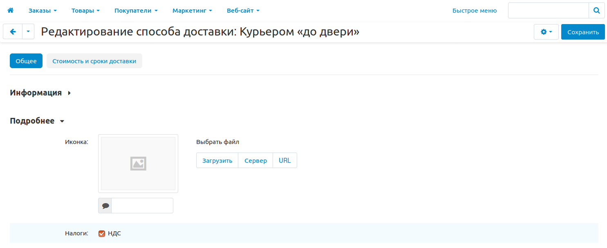Click the Загрузить upload button
Image resolution: width=607 pixels, height=248 pixels.
point(217,160)
